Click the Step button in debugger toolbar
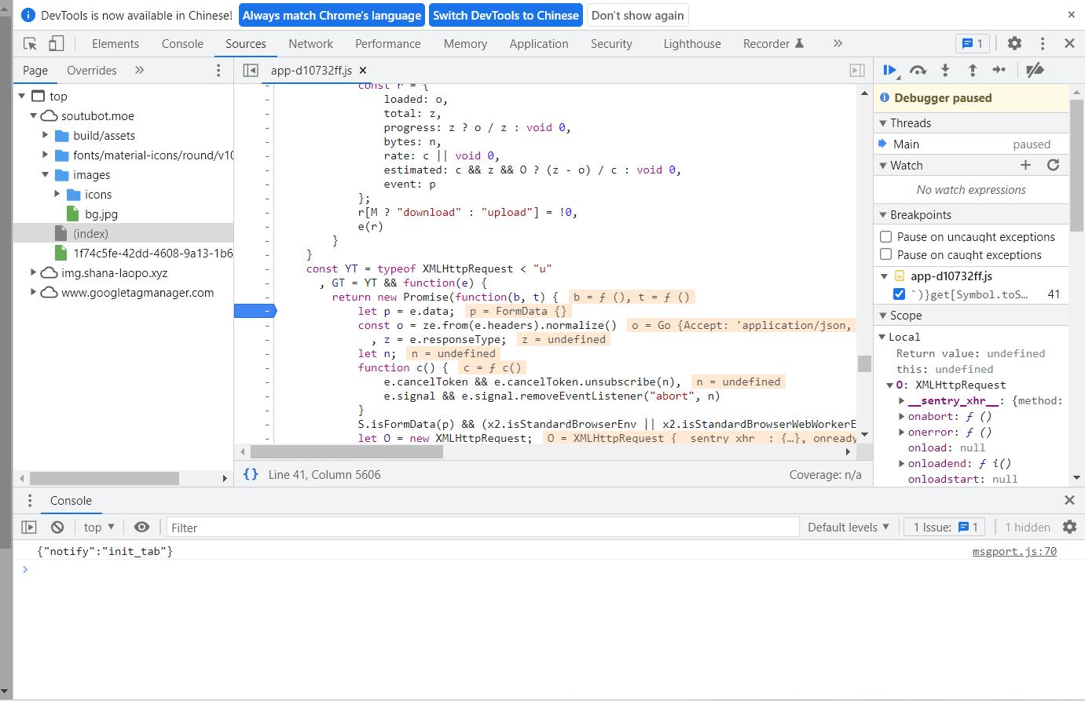Screen dimensions: 1085x701 point(999,71)
